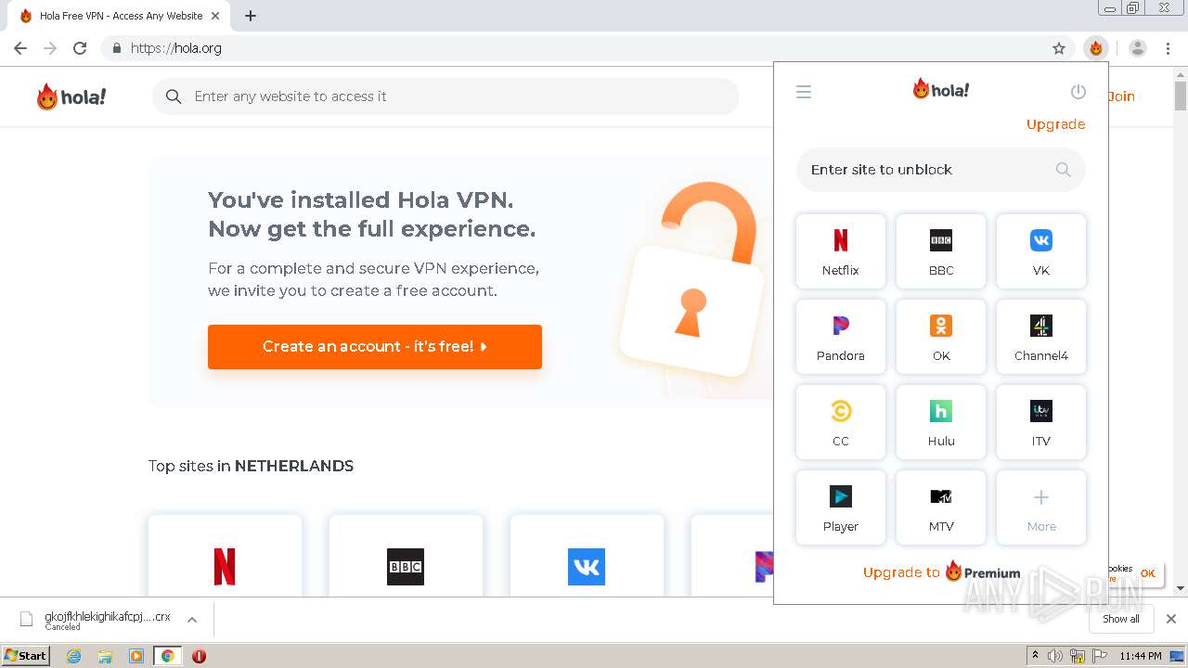Select the ITV tile in popup
The width and height of the screenshot is (1188, 668).
pos(1041,422)
